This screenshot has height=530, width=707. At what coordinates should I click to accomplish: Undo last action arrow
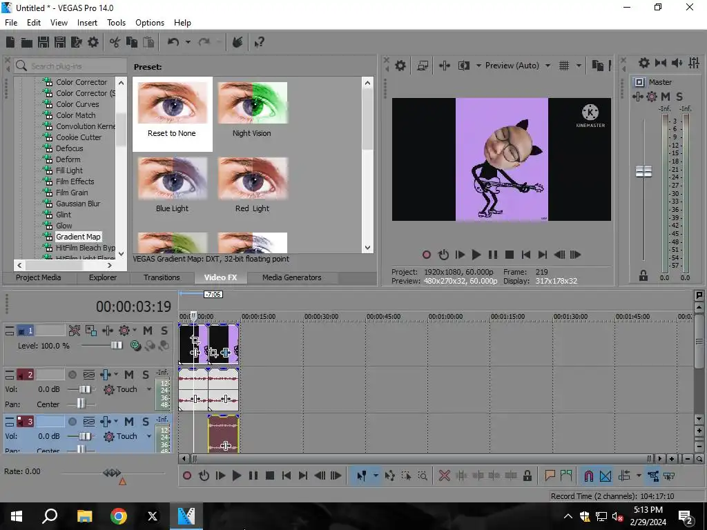(x=173, y=42)
